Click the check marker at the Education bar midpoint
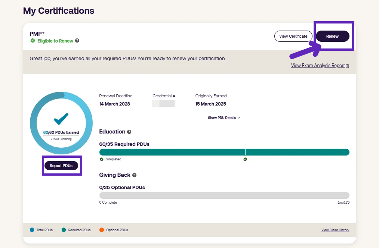The width and height of the screenshot is (379, 248). pyautogui.click(x=245, y=159)
